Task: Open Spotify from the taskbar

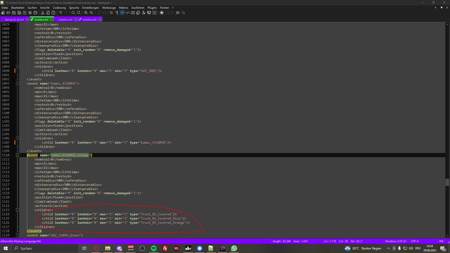Action: 153,249
